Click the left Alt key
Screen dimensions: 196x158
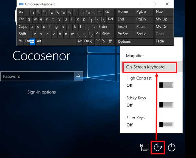[39, 41]
